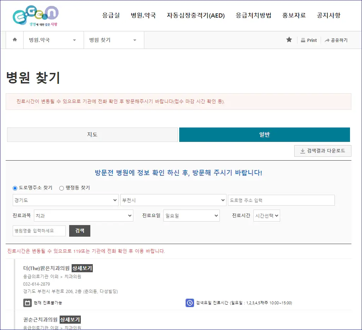The height and width of the screenshot is (330, 362).
Task: Click the 검색 search button
Action: [79, 231]
